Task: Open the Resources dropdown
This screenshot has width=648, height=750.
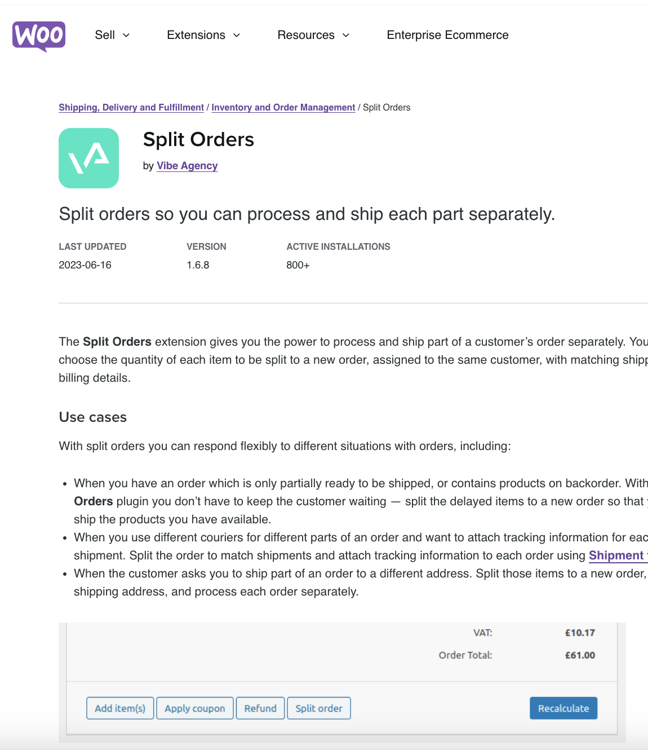Action: coord(306,35)
